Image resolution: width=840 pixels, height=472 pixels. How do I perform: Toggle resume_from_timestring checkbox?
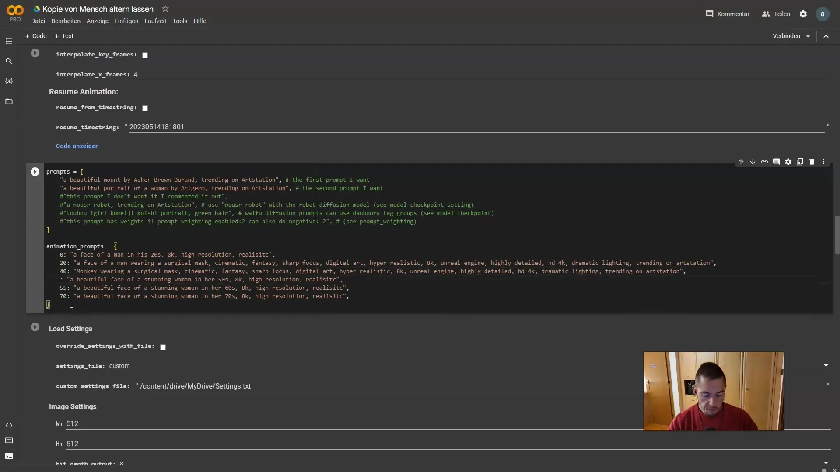click(x=145, y=108)
